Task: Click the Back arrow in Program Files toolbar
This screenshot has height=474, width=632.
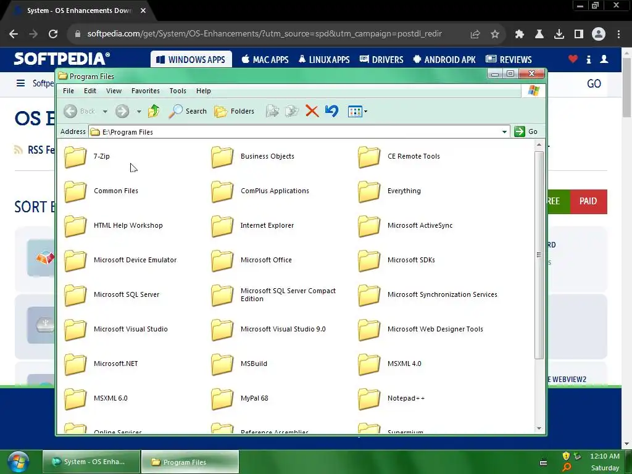Action: [x=70, y=111]
